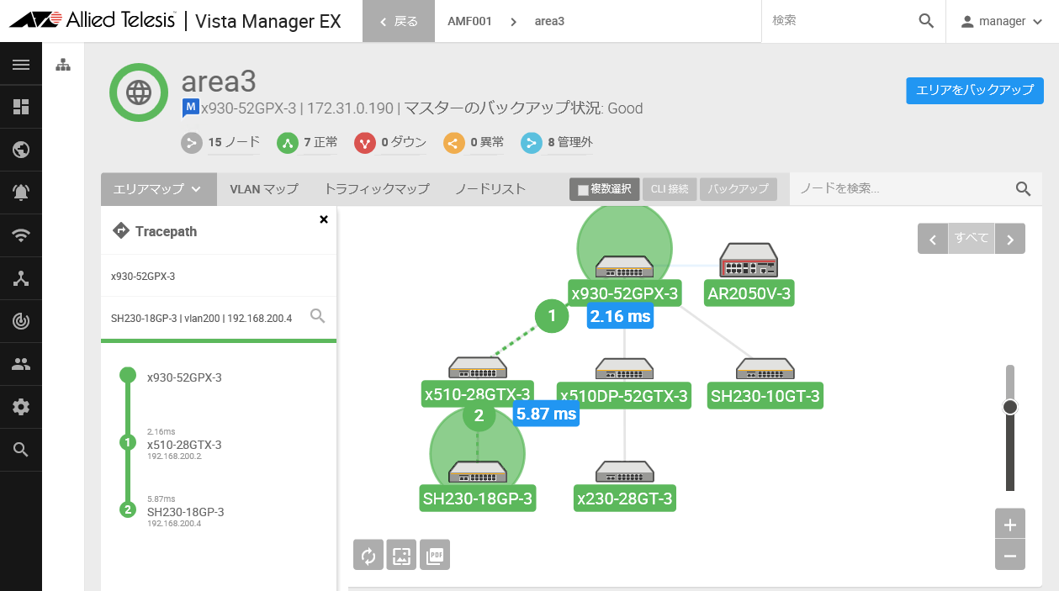
Task: Zoom out the map with minus button
Action: [x=1010, y=556]
